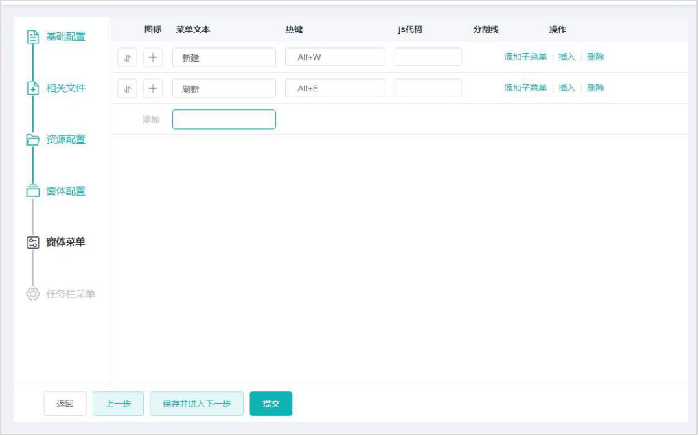Image resolution: width=699 pixels, height=436 pixels.
Task: Delete the 新建 menu row
Action: pyautogui.click(x=595, y=57)
